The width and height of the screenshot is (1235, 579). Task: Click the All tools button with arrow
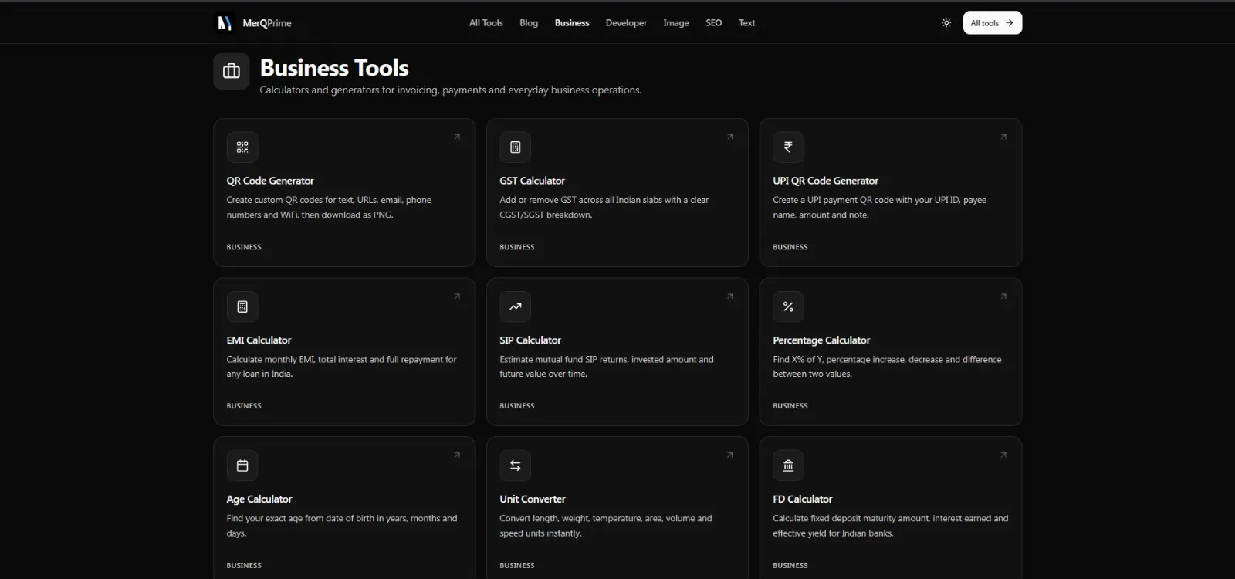point(993,23)
